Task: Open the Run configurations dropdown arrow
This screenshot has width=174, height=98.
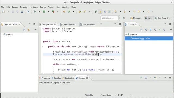Action: pyautogui.click(x=49, y=11)
